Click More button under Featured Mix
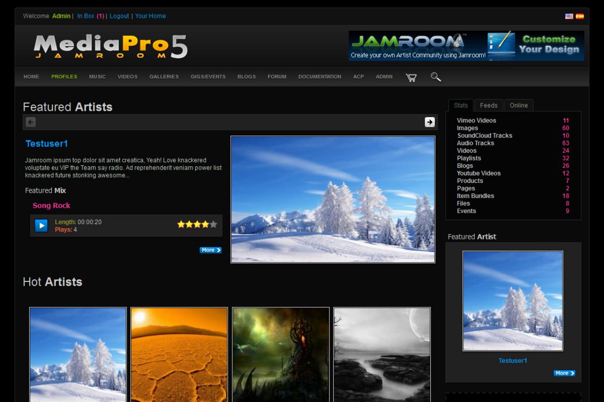The height and width of the screenshot is (402, 604). (x=210, y=250)
